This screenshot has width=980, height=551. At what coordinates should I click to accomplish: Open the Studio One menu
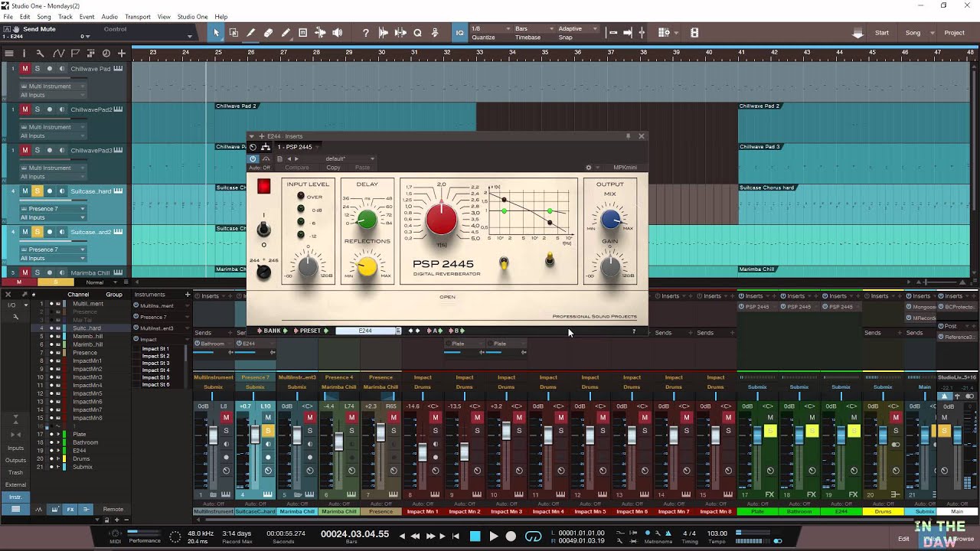click(x=192, y=17)
